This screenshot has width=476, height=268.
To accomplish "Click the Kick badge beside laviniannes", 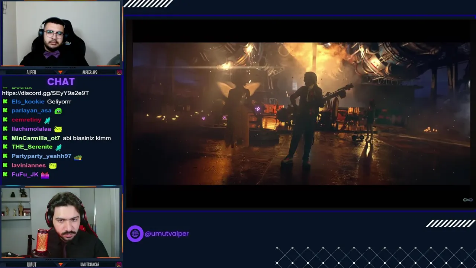I will (x=5, y=165).
